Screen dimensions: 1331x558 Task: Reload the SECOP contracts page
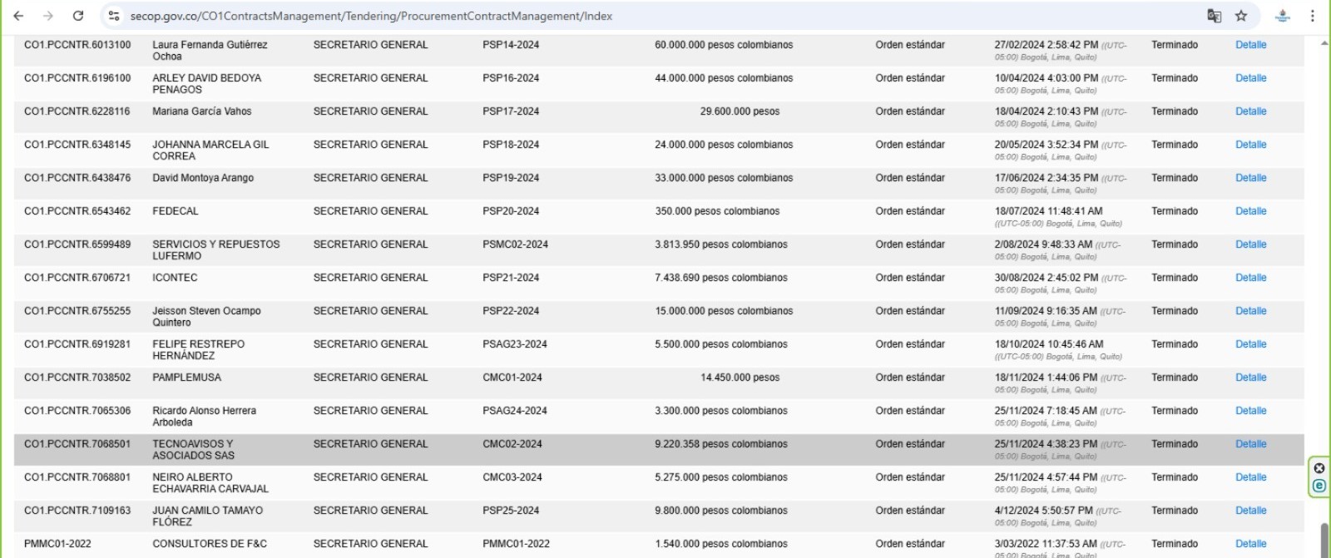coord(78,16)
